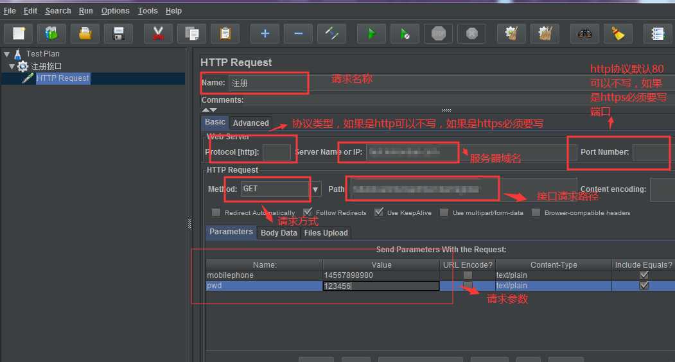Select the Body Data tab

click(x=279, y=233)
